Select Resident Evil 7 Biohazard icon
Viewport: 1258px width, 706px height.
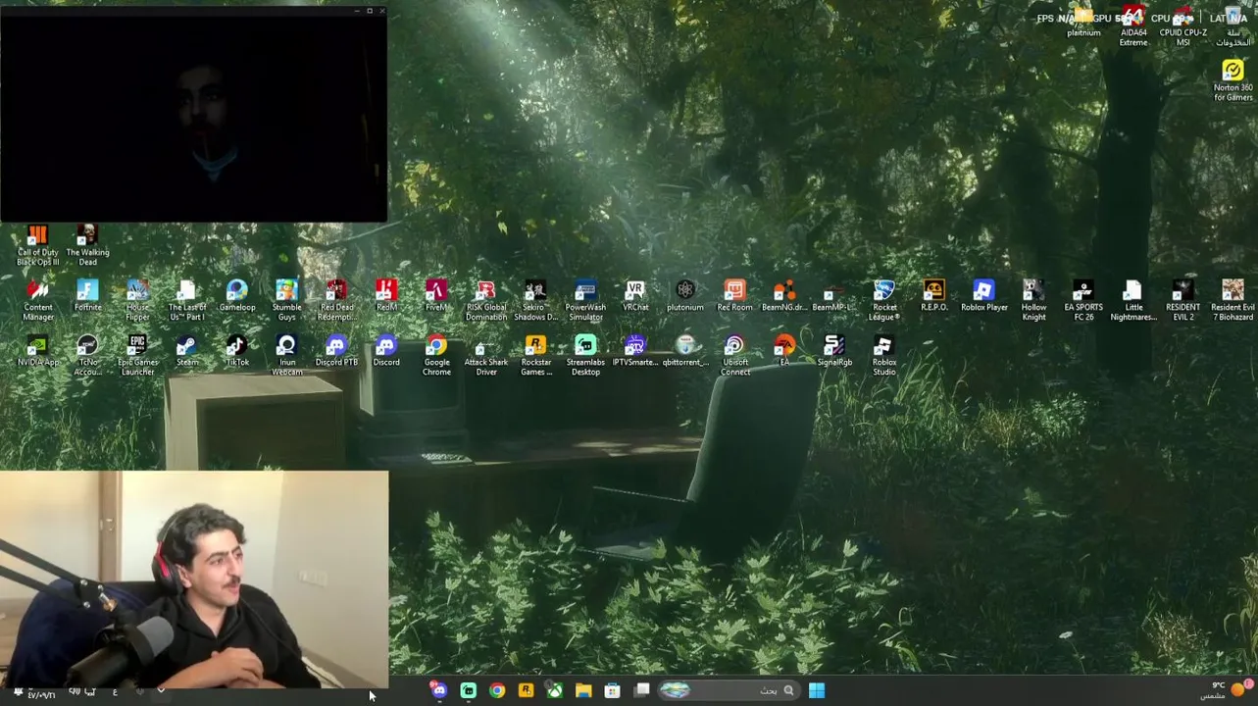tap(1233, 300)
